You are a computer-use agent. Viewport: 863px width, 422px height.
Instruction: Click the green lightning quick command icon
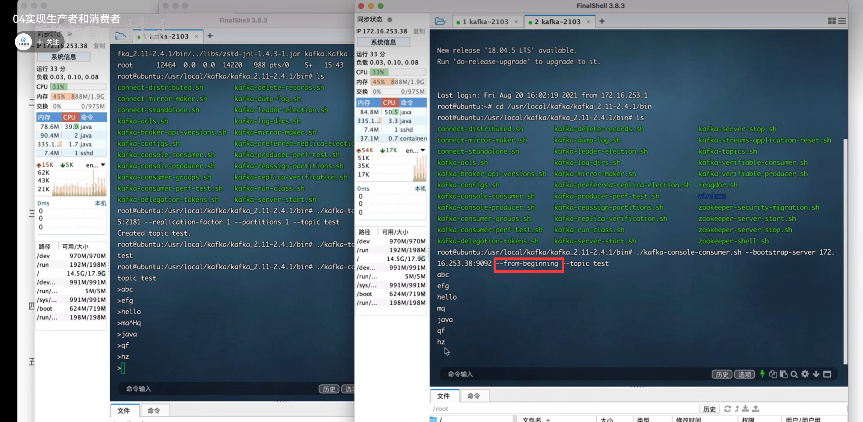(762, 374)
